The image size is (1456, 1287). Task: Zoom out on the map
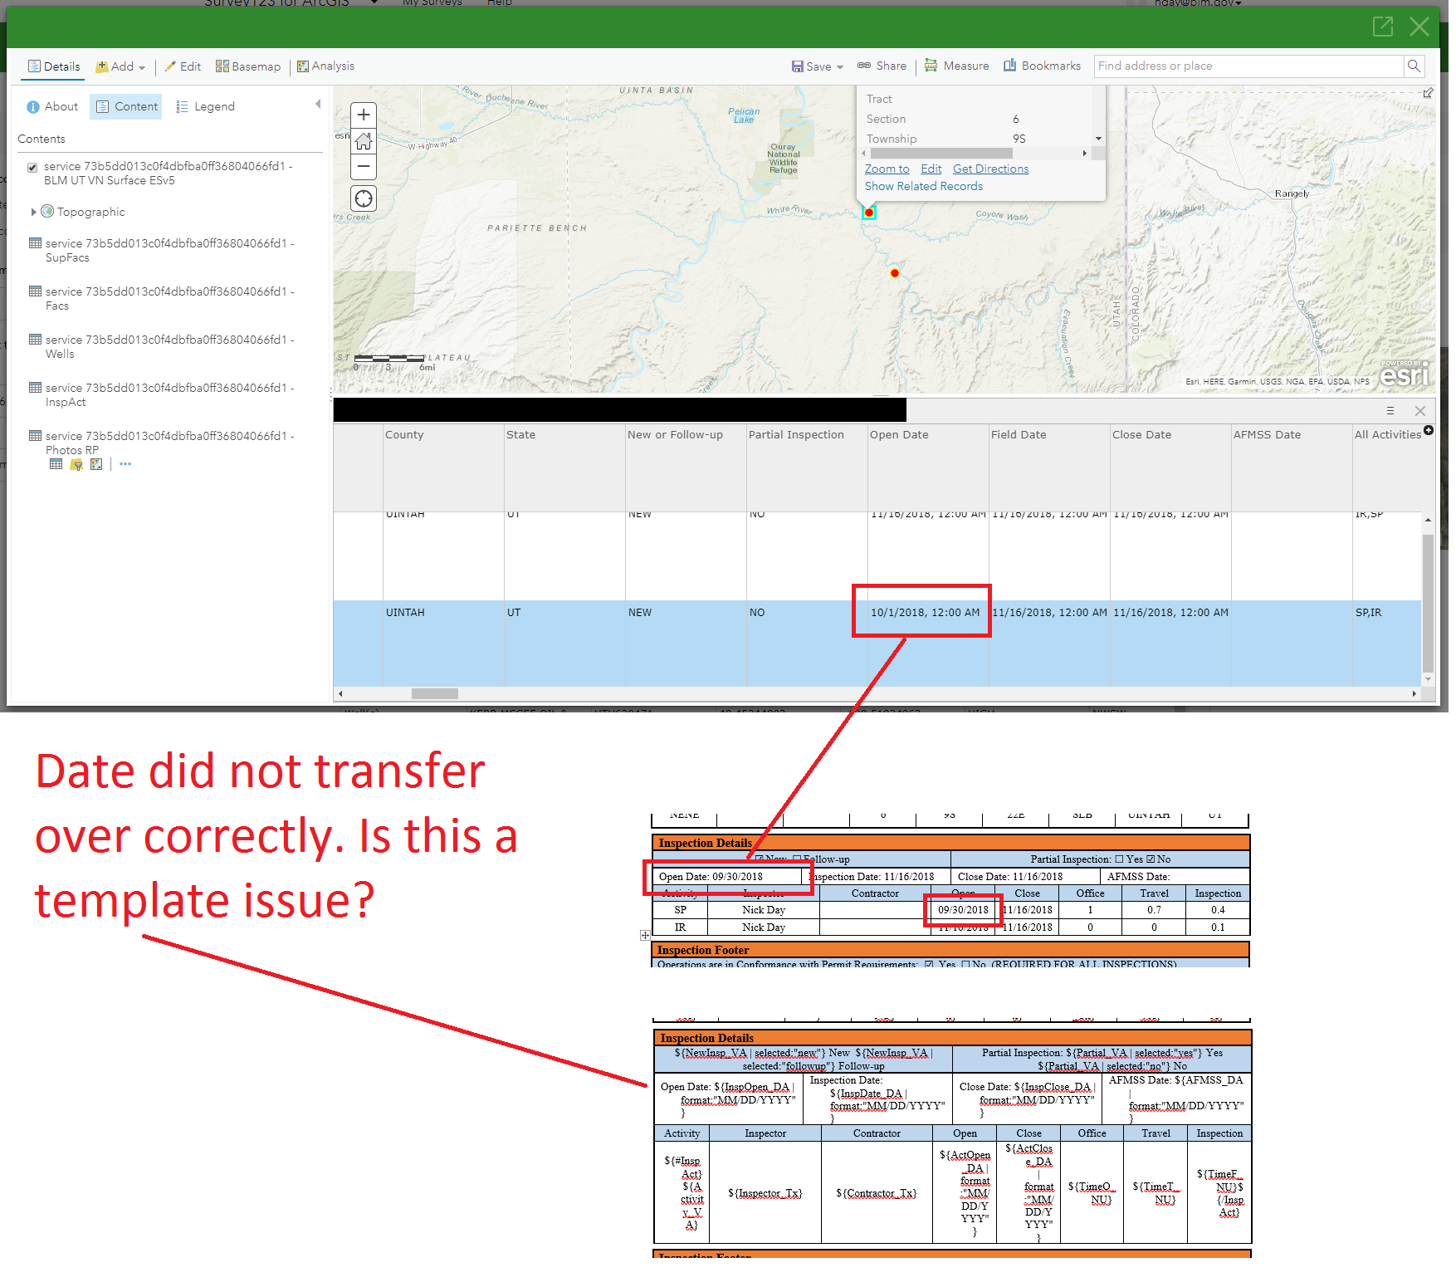pos(364,167)
